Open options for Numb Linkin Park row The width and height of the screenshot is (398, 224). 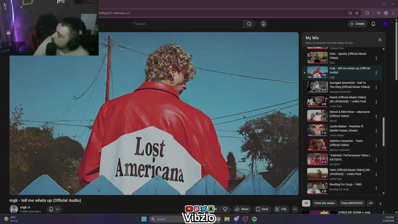tap(376, 102)
